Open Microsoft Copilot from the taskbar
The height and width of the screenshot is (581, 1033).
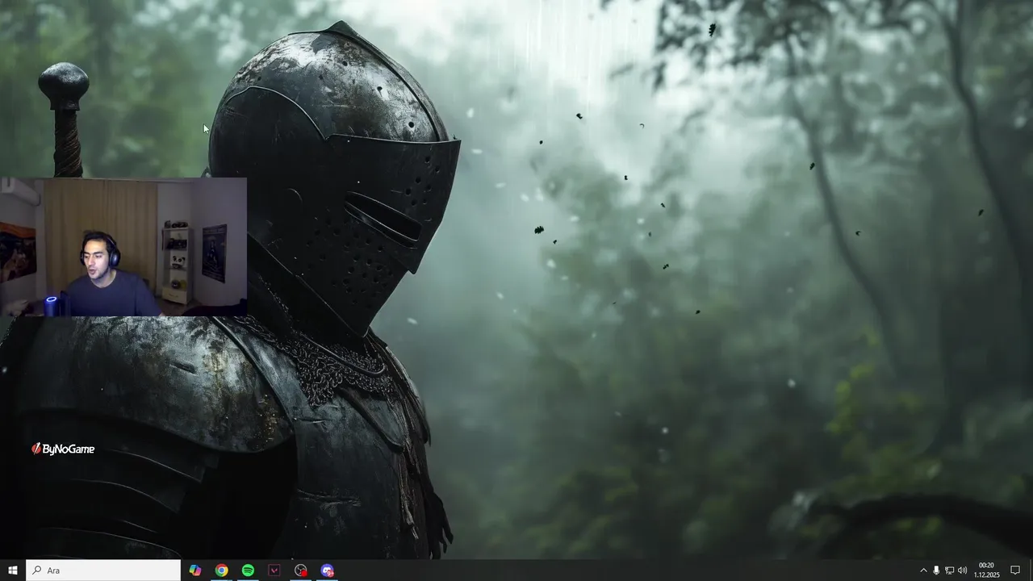[195, 571]
